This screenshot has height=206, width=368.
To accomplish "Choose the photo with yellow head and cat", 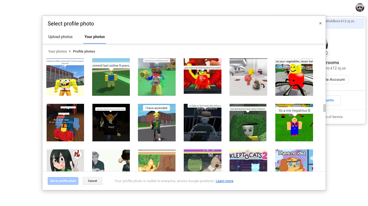I will pyautogui.click(x=248, y=77).
